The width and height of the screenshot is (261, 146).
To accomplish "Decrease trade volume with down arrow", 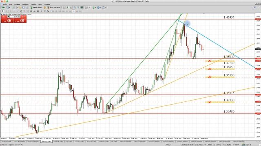I will tap(9, 17).
